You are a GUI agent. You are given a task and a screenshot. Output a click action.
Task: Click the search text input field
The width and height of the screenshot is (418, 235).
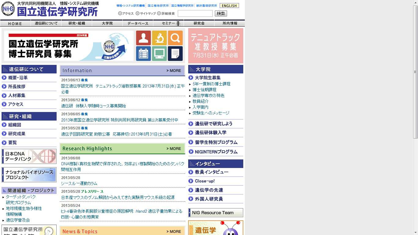coord(195,13)
